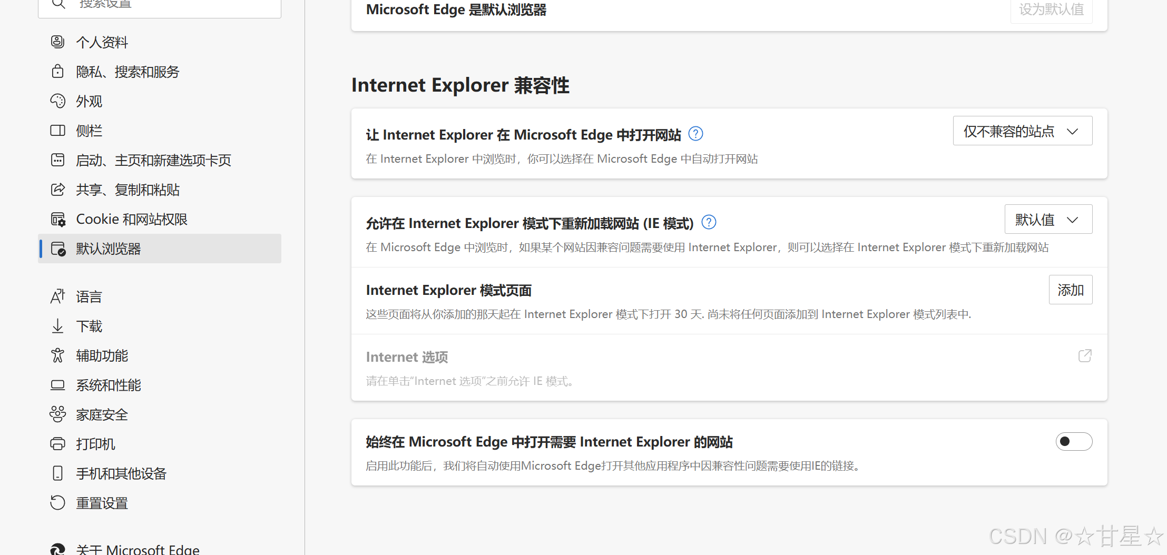Open 系统和性能 settings section
Viewport: 1167px width, 555px height.
click(160, 385)
